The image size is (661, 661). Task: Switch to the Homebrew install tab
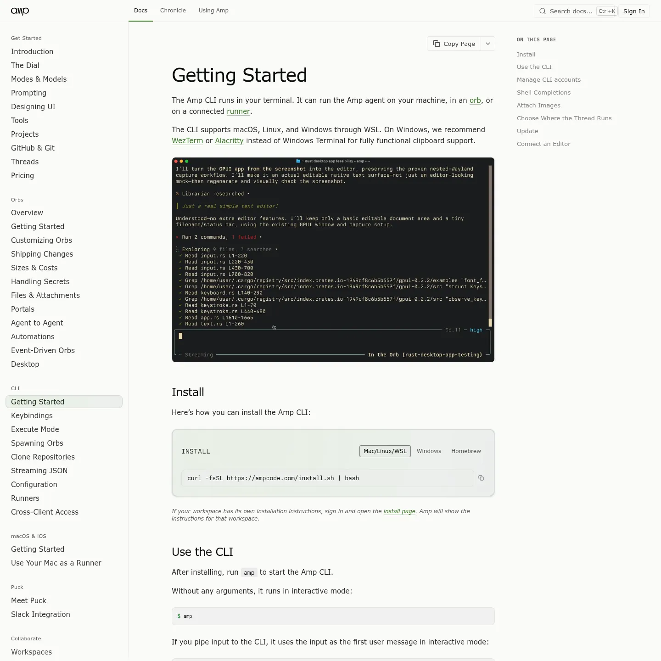coord(466,451)
